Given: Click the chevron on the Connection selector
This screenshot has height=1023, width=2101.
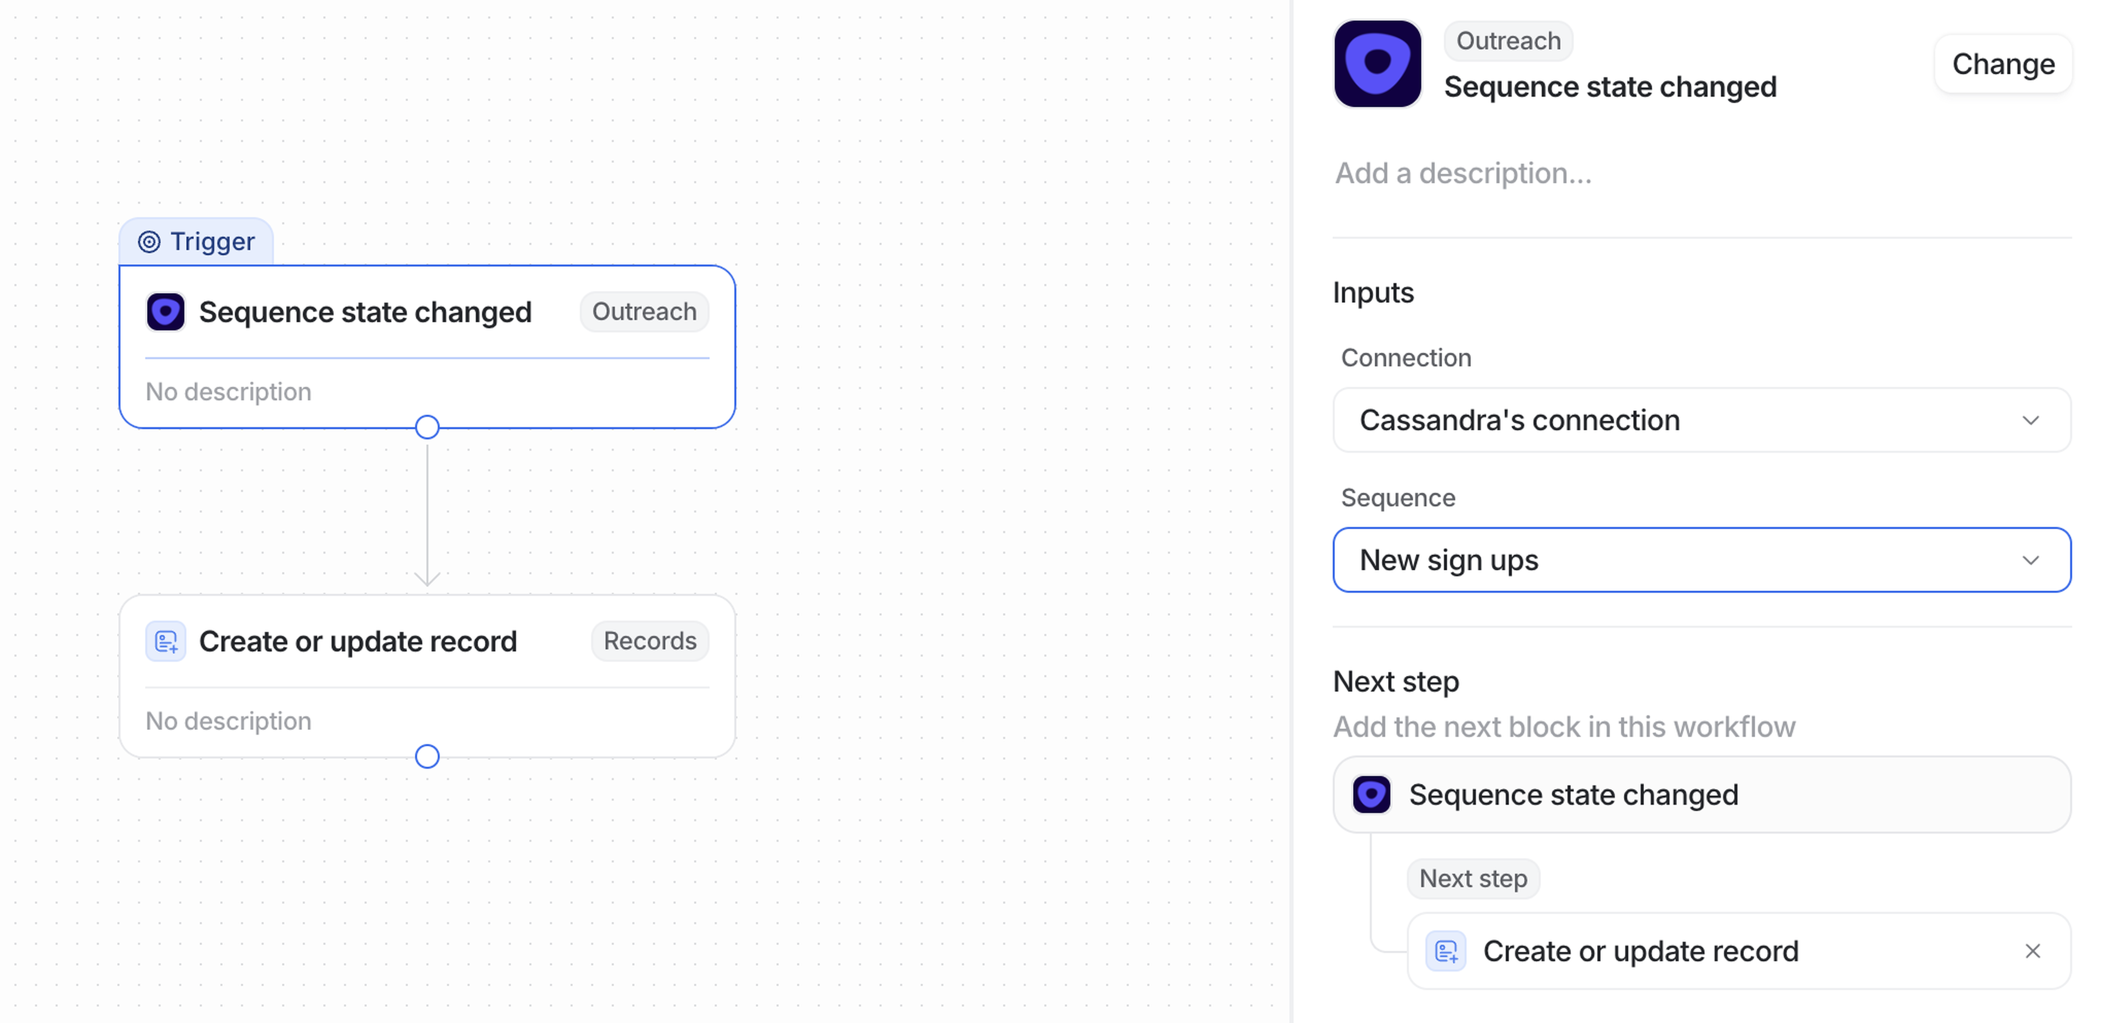Looking at the screenshot, I should 2030,420.
